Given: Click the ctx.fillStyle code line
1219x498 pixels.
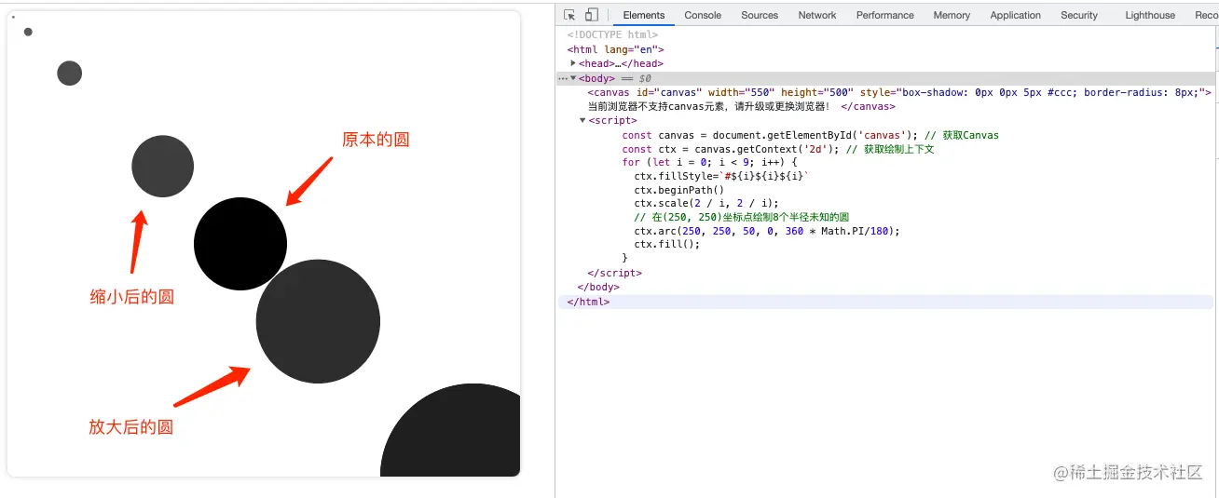Looking at the screenshot, I should pyautogui.click(x=722, y=176).
